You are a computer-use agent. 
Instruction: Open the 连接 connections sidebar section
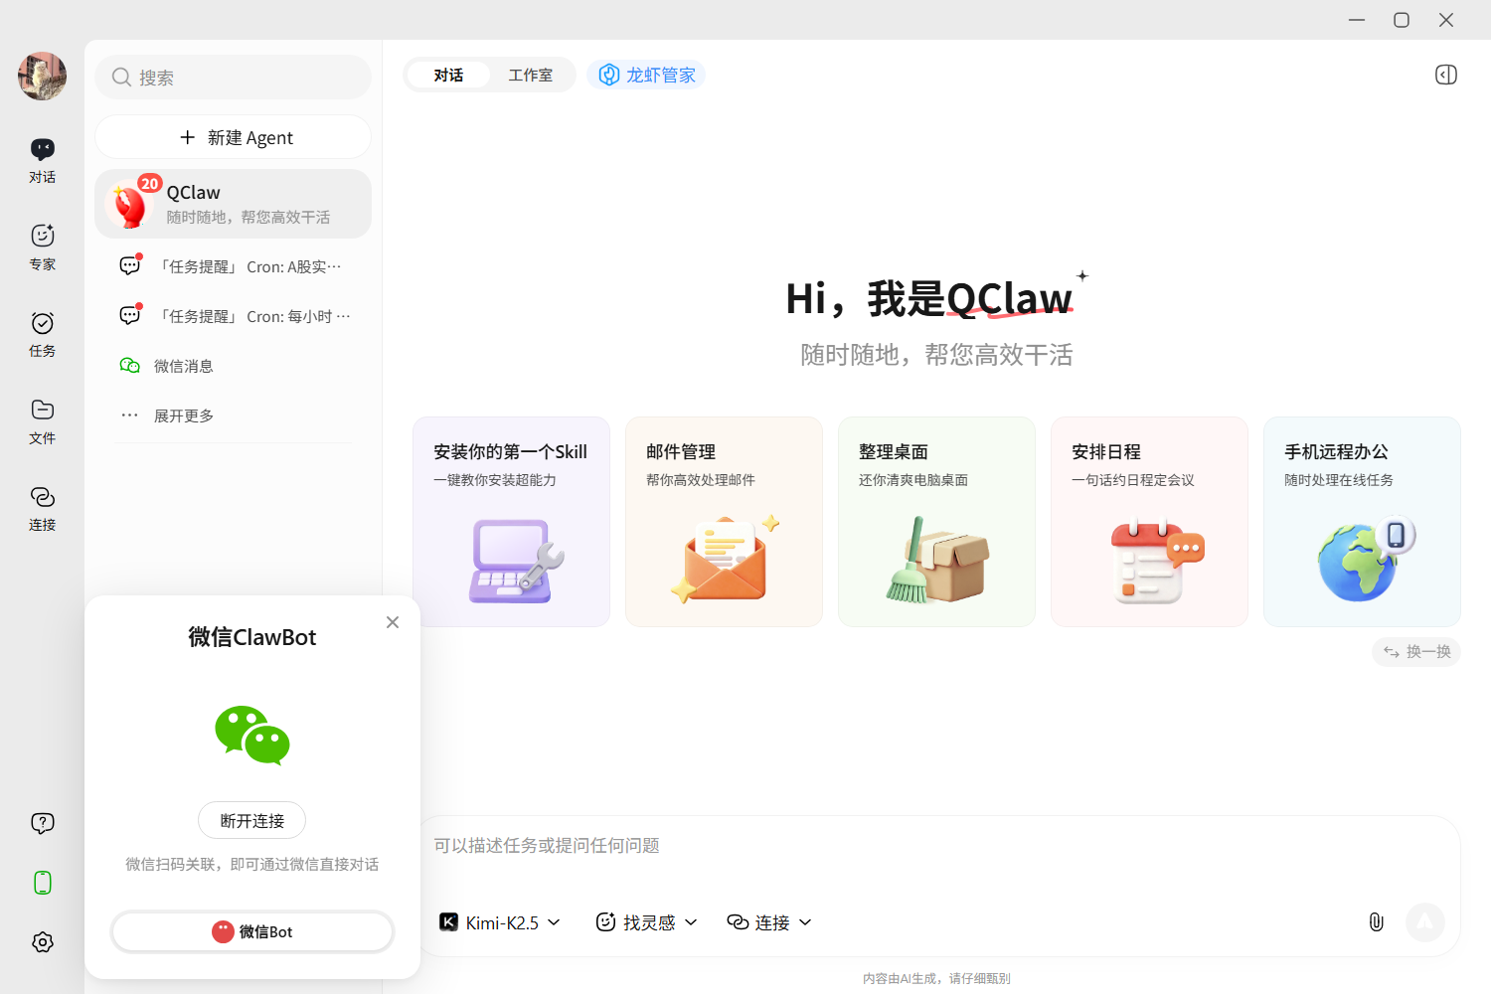tap(42, 509)
